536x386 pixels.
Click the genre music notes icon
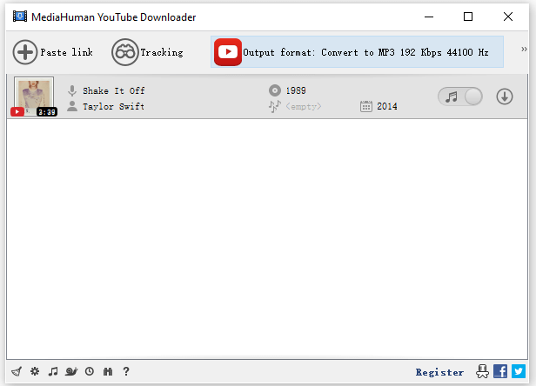click(x=274, y=106)
